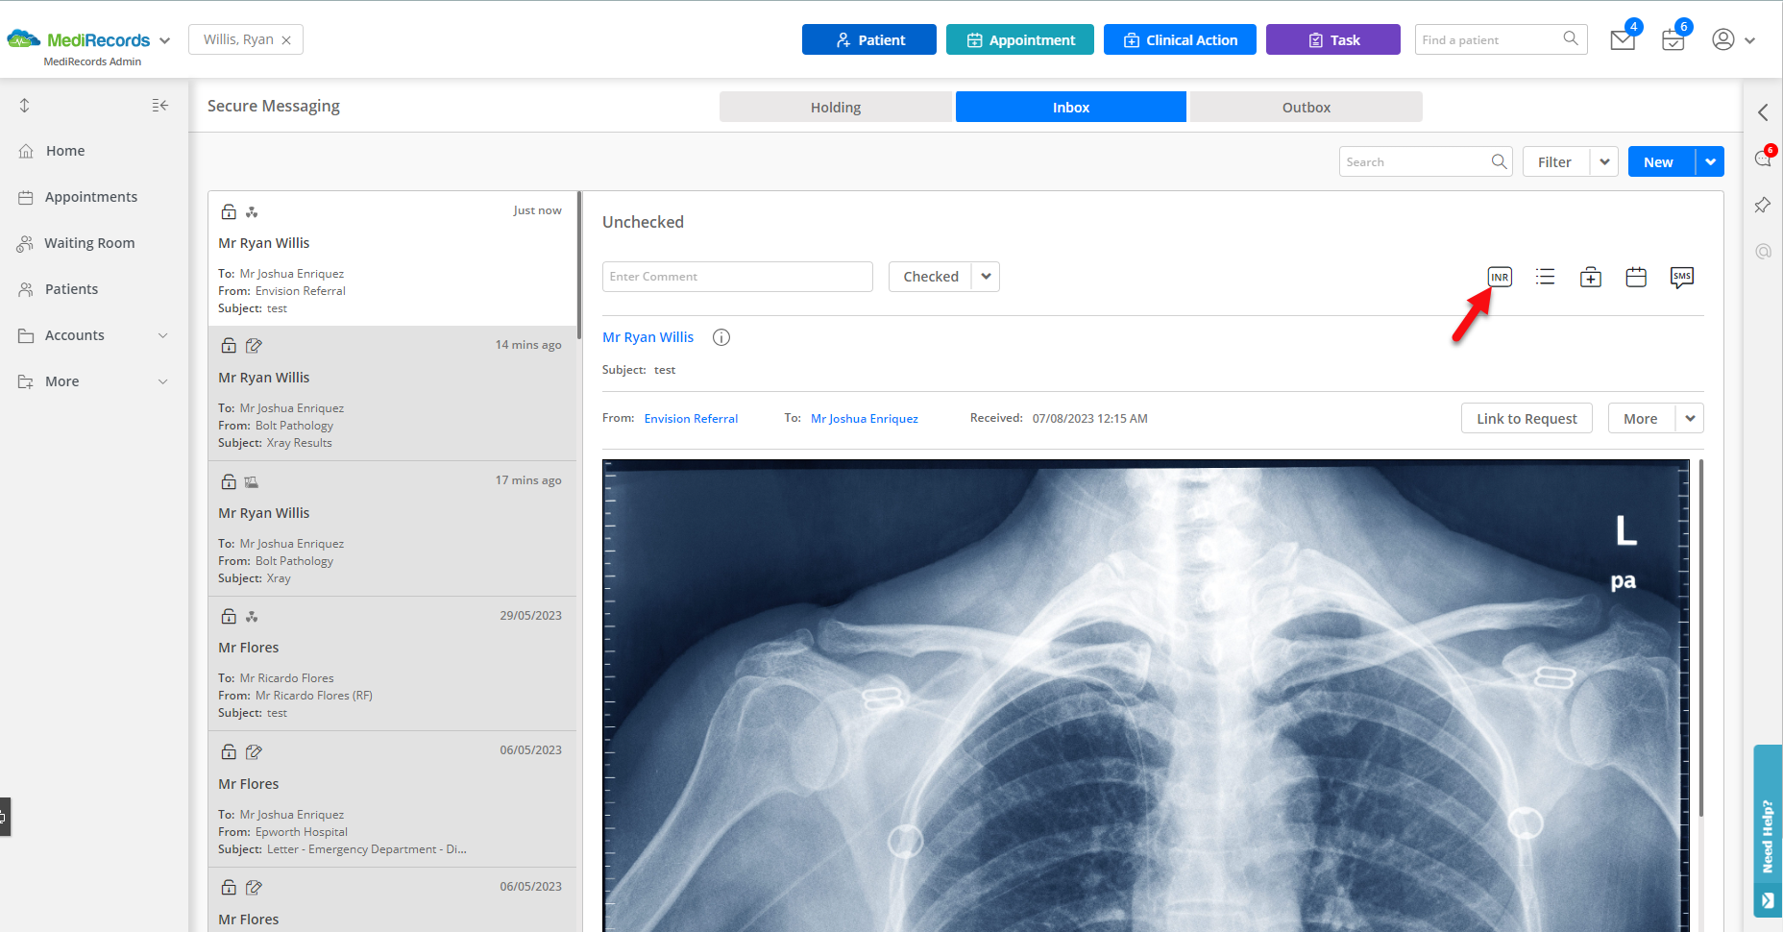Click the MediRecords logo
This screenshot has width=1783, height=932.
pyautogui.click(x=79, y=39)
